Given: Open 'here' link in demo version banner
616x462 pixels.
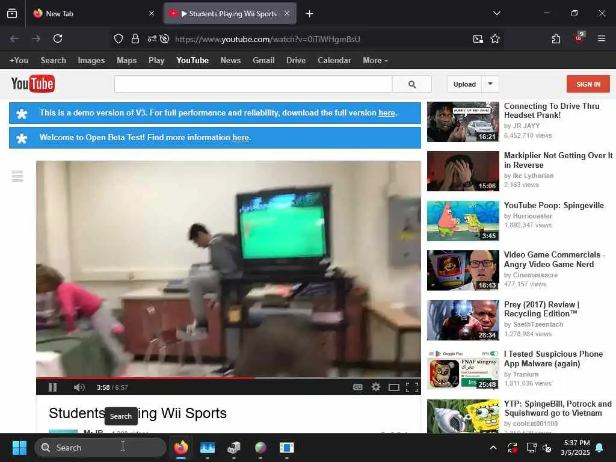Looking at the screenshot, I should click(387, 112).
